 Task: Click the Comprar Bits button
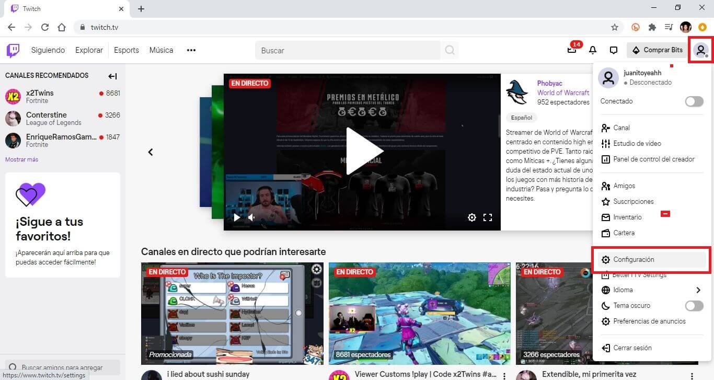tap(657, 50)
